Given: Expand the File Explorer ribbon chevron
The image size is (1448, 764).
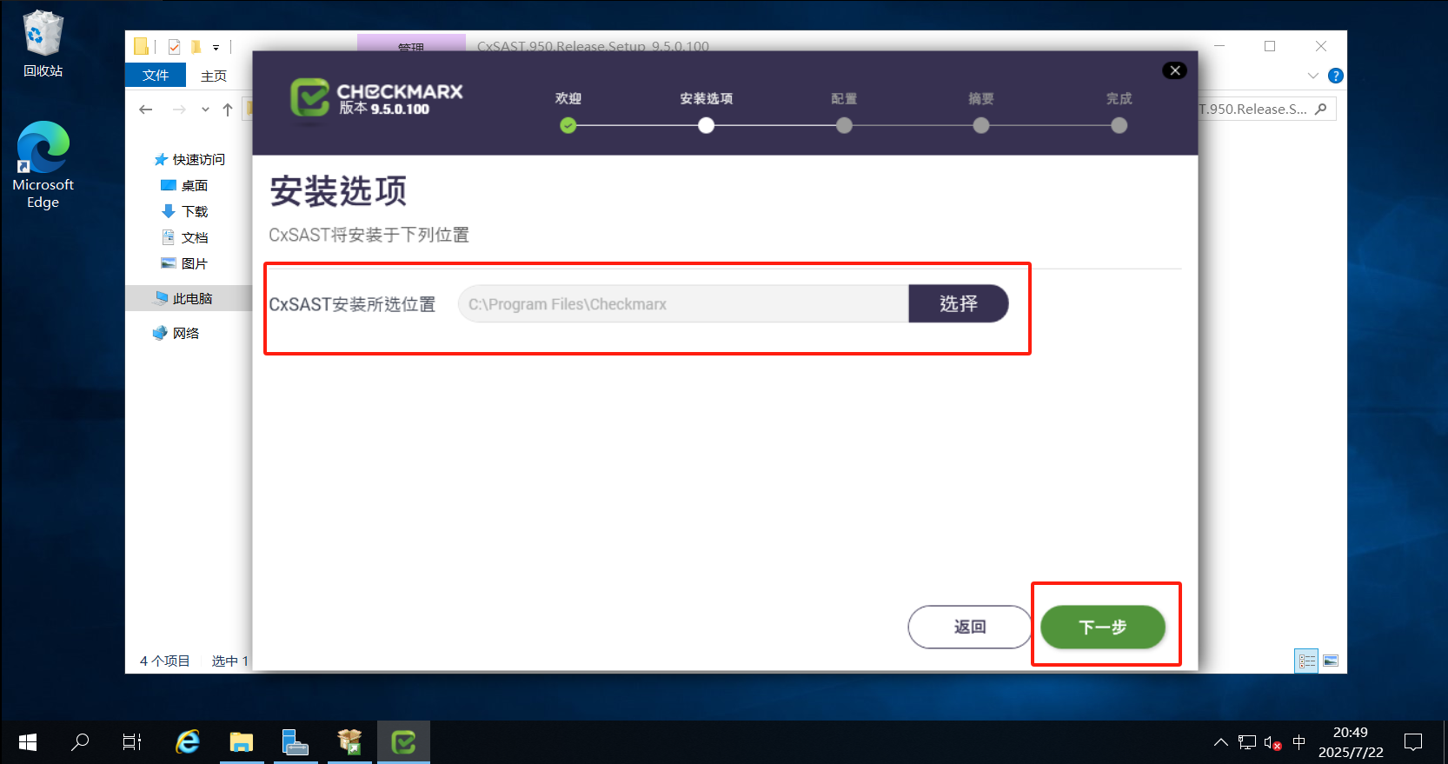Looking at the screenshot, I should click(x=1312, y=76).
